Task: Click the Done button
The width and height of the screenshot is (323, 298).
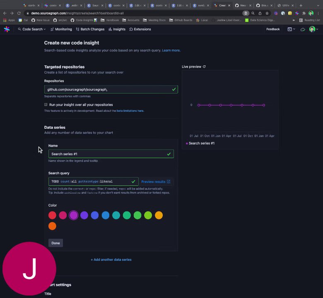Action: [x=55, y=243]
